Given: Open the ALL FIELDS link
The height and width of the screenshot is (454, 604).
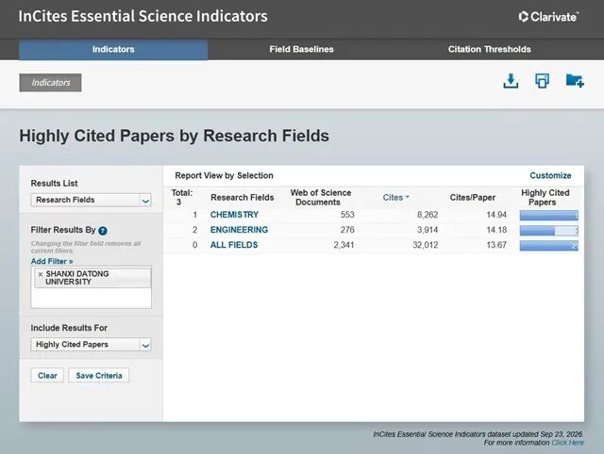Looking at the screenshot, I should [x=234, y=245].
